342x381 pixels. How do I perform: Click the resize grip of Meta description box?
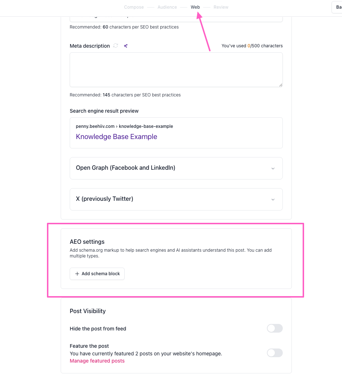tap(281, 85)
